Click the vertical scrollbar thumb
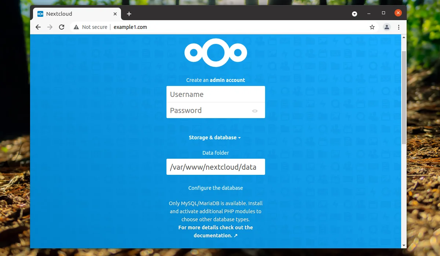This screenshot has width=440, height=256. click(404, 97)
